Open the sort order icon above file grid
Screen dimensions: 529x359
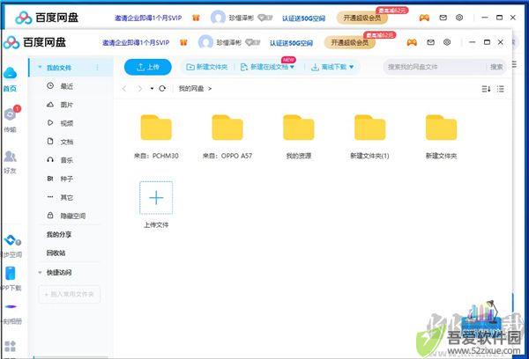coord(486,89)
